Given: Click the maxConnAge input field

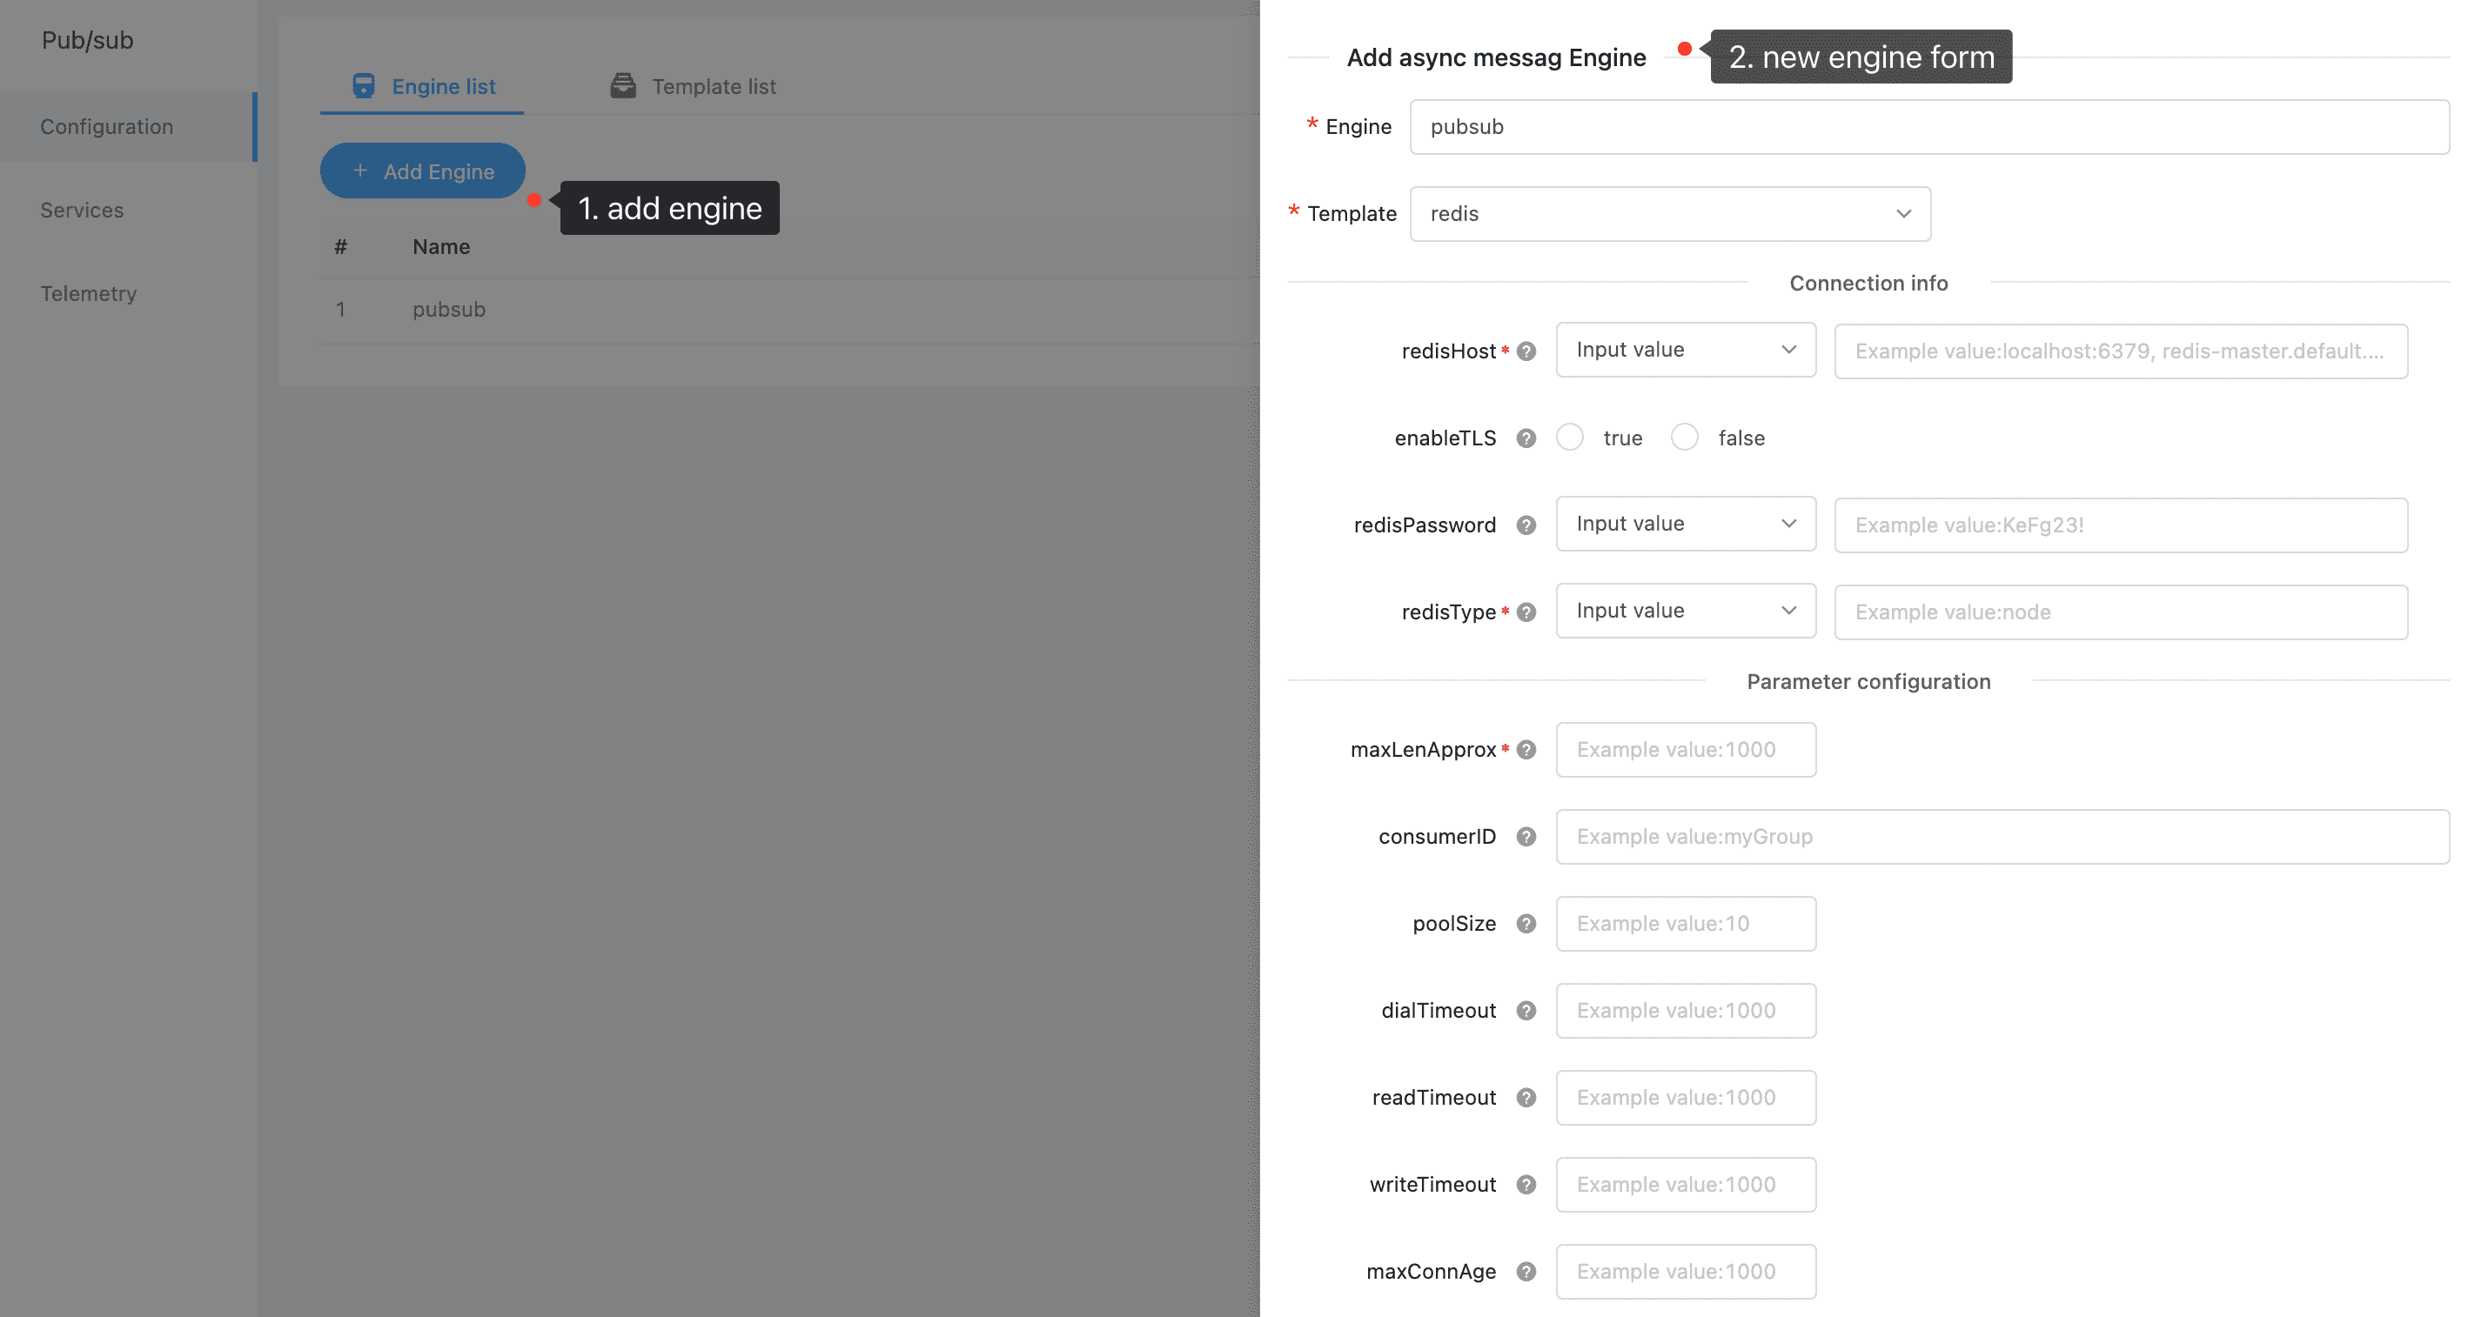Looking at the screenshot, I should click(x=1685, y=1272).
